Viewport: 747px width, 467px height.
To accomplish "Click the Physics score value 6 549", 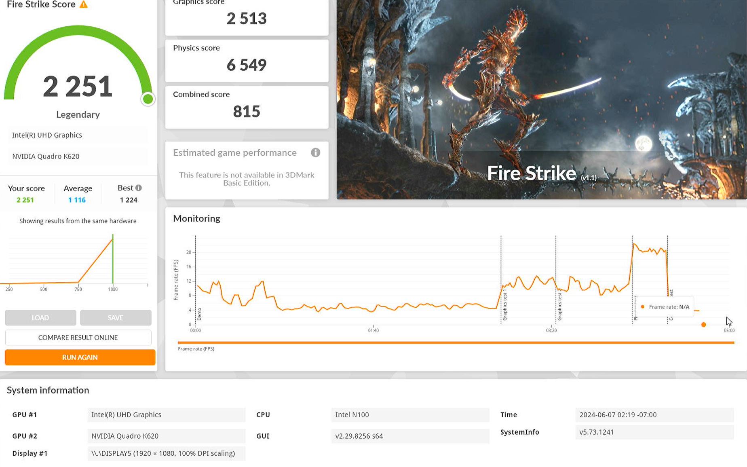I will [x=247, y=65].
